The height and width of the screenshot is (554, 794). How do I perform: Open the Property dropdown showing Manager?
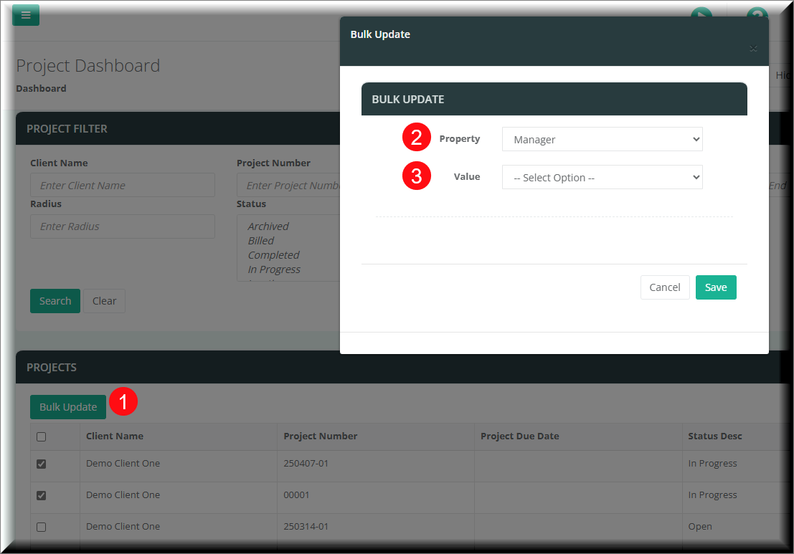[x=602, y=140]
